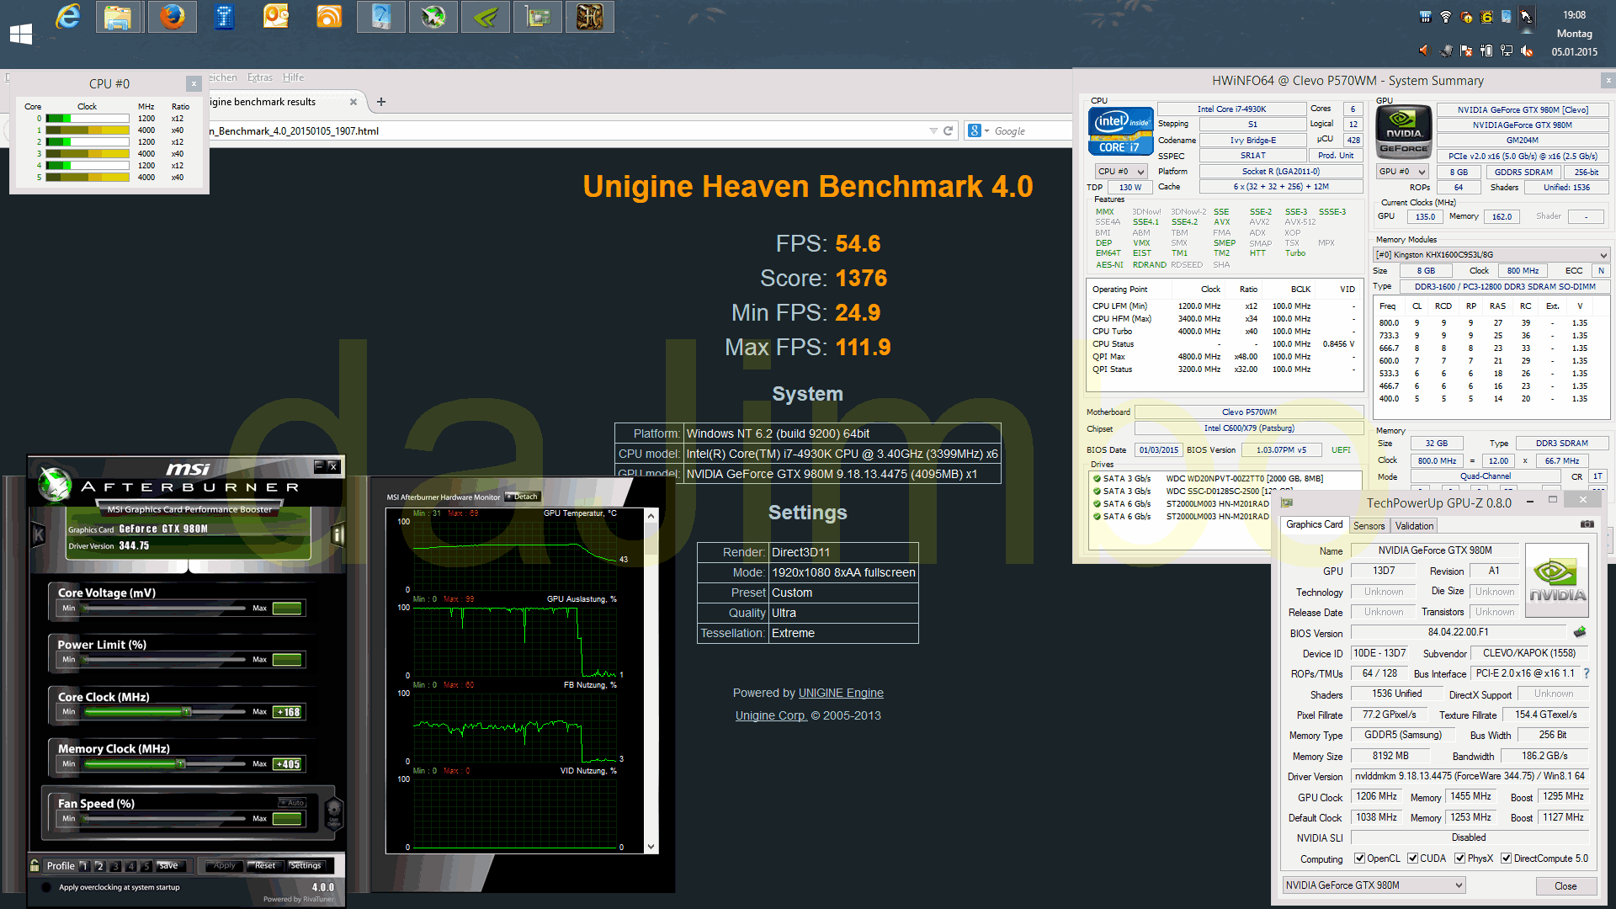Image resolution: width=1616 pixels, height=909 pixels.
Task: Click the Action Center flag tray icon
Action: (x=1466, y=50)
